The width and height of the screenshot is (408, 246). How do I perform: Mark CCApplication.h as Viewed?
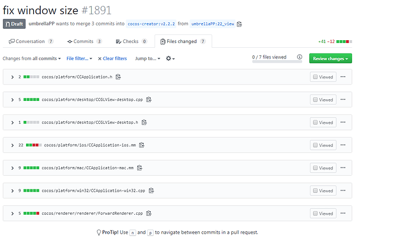pos(323,77)
